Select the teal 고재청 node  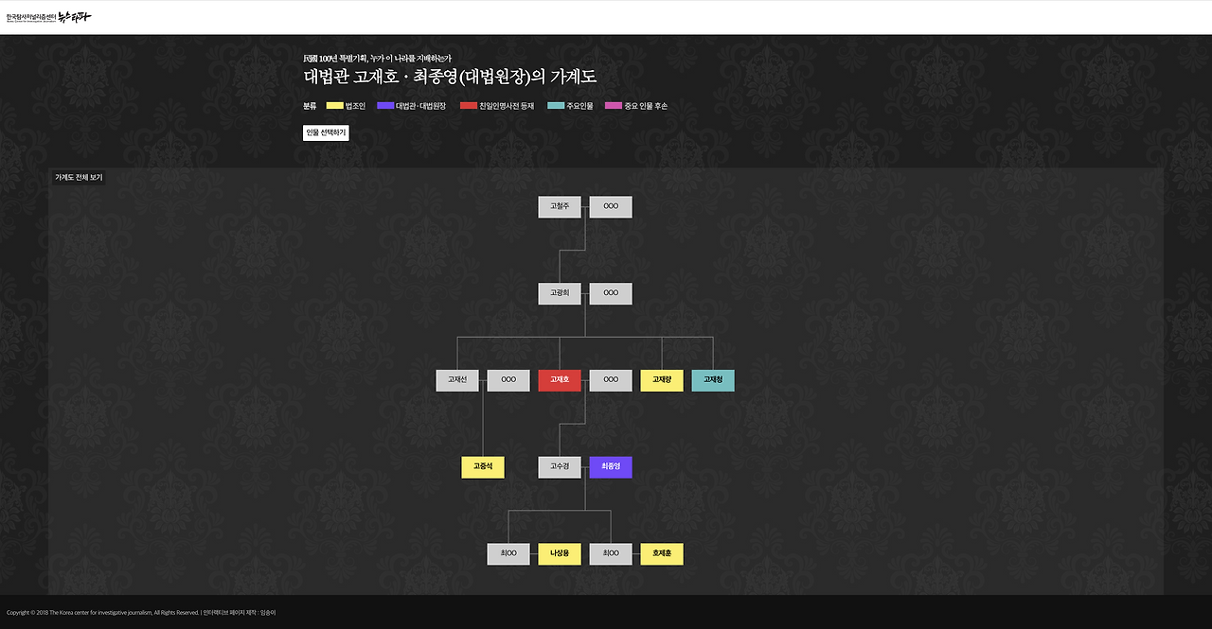tap(713, 380)
